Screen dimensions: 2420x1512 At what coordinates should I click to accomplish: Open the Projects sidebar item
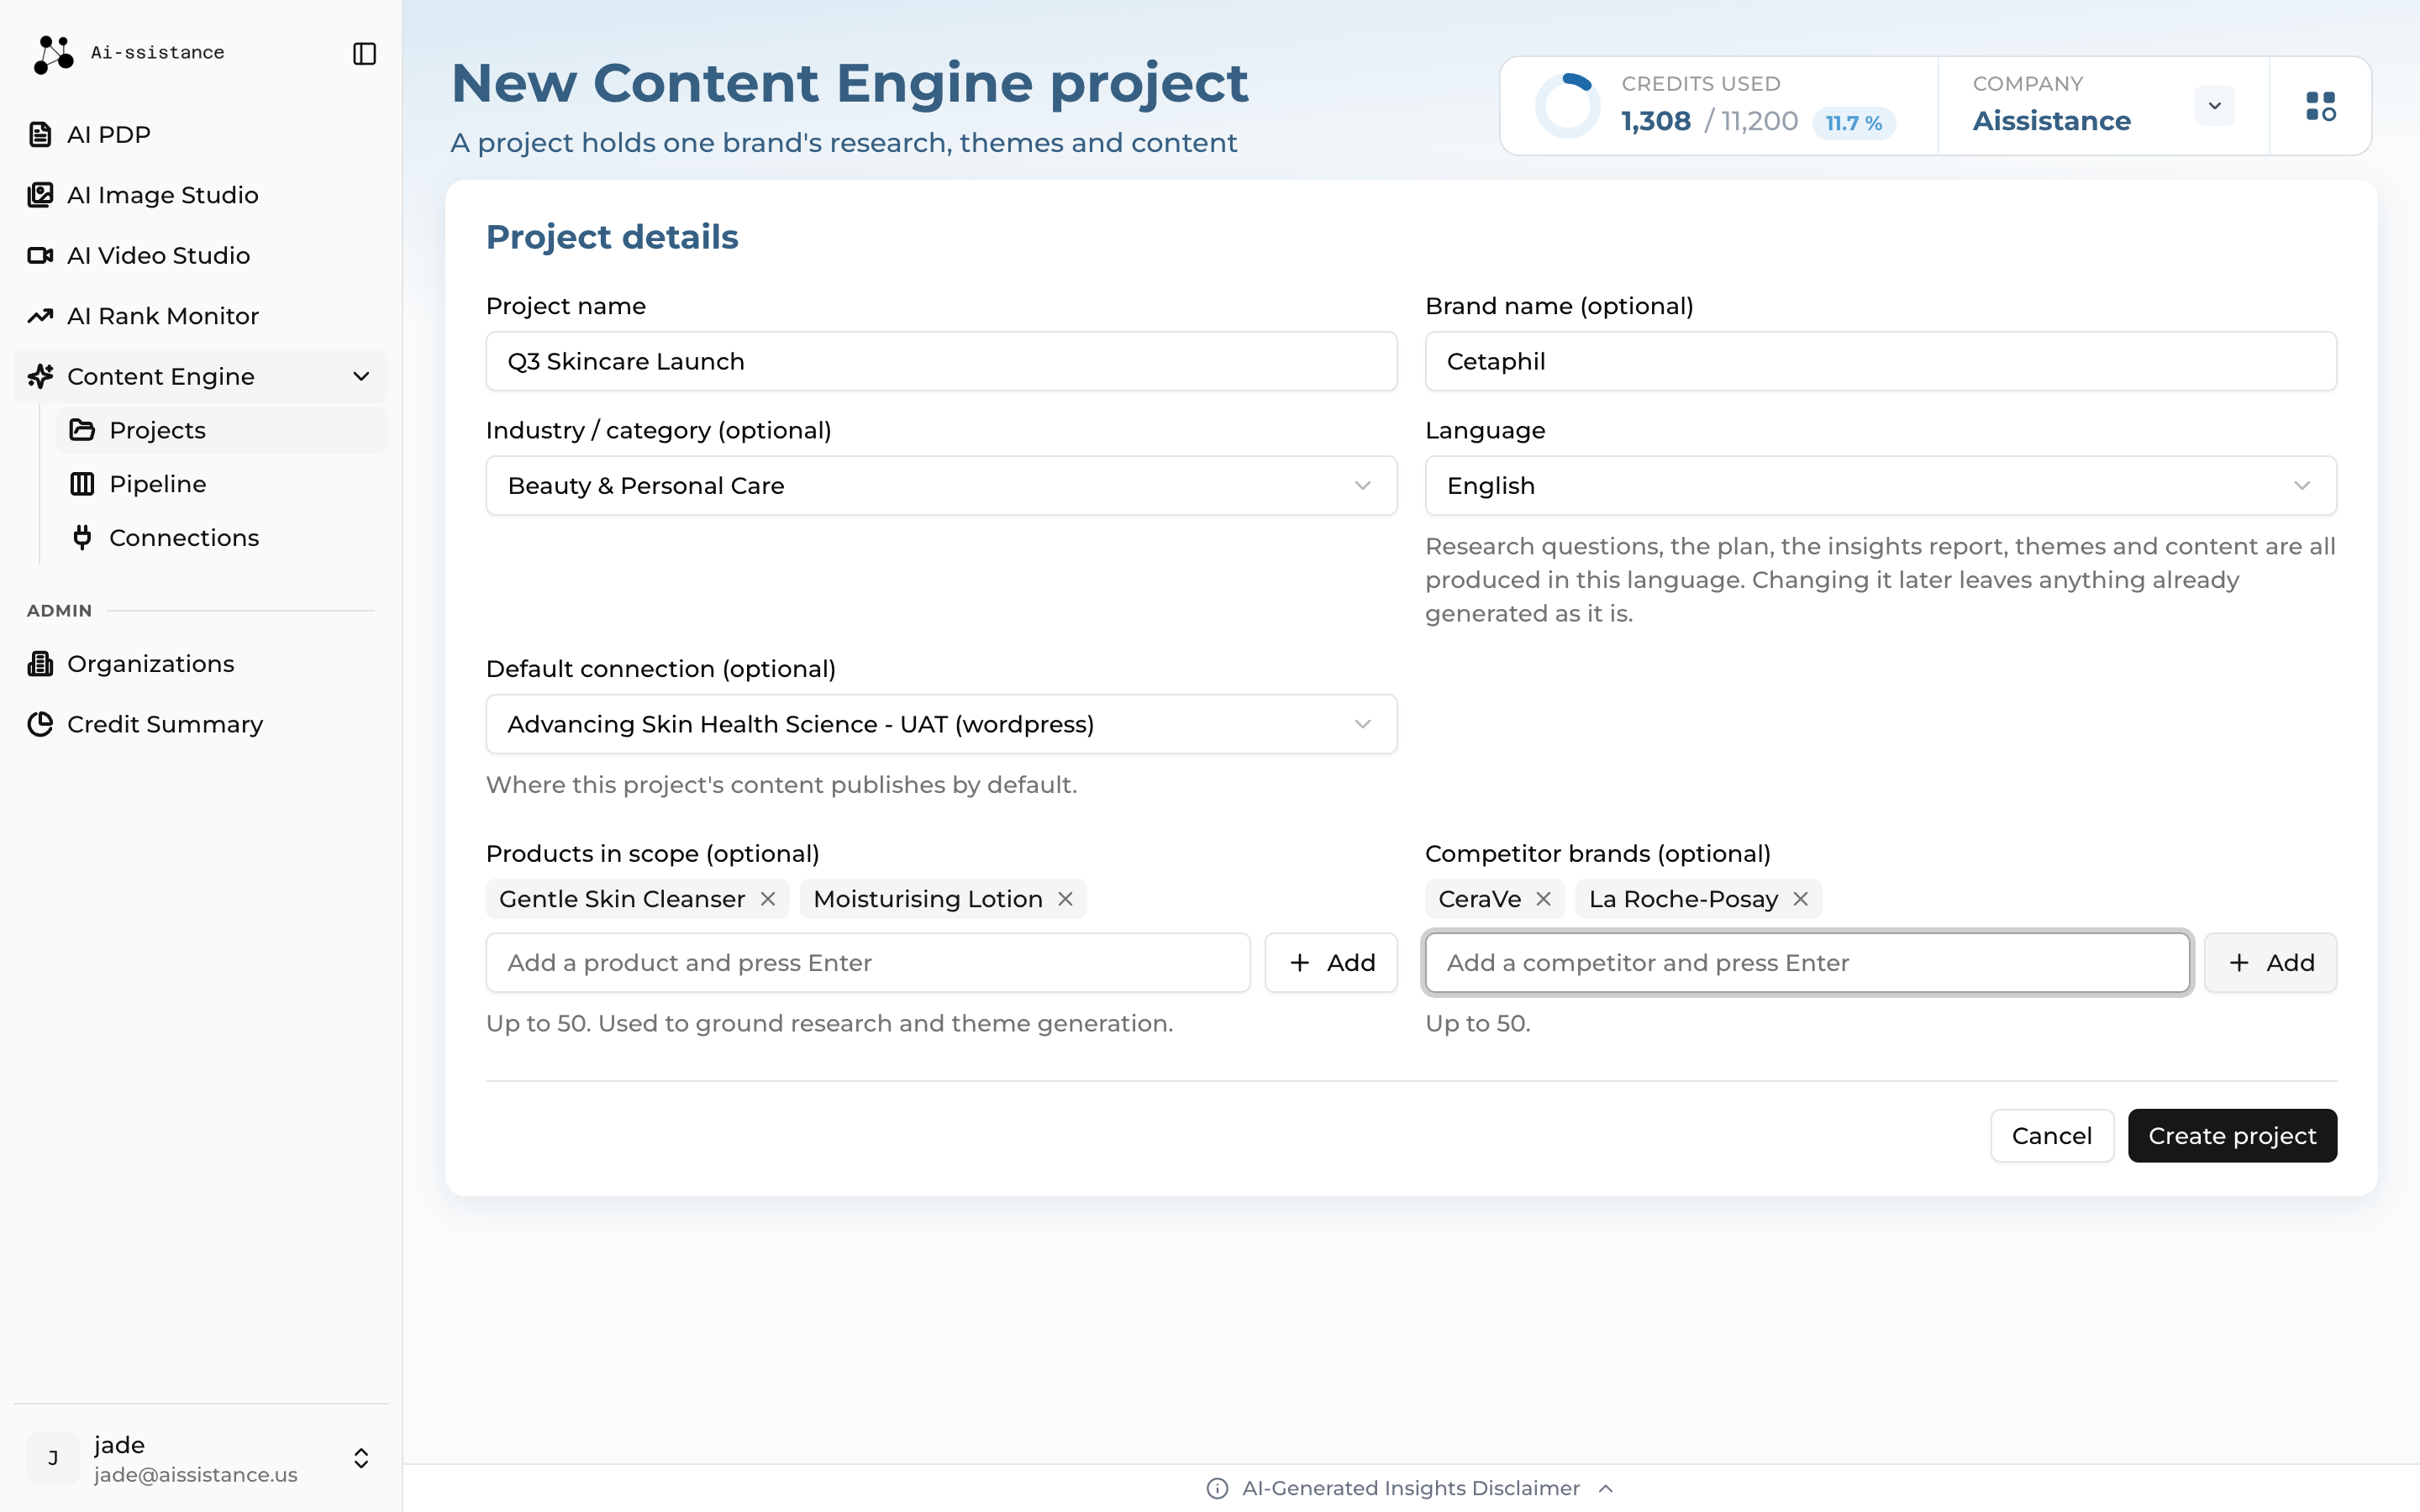(x=221, y=430)
